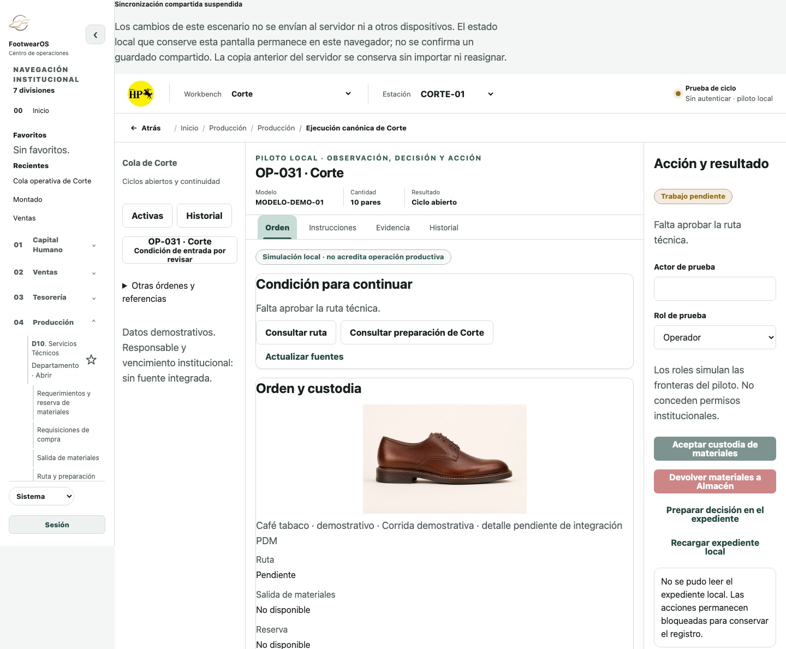Image resolution: width=786 pixels, height=649 pixels.
Task: Click the Sesión button
Action: point(57,525)
